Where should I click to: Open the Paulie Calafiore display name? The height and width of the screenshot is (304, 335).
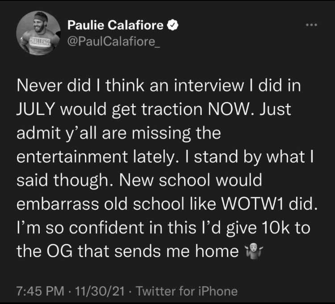(116, 25)
